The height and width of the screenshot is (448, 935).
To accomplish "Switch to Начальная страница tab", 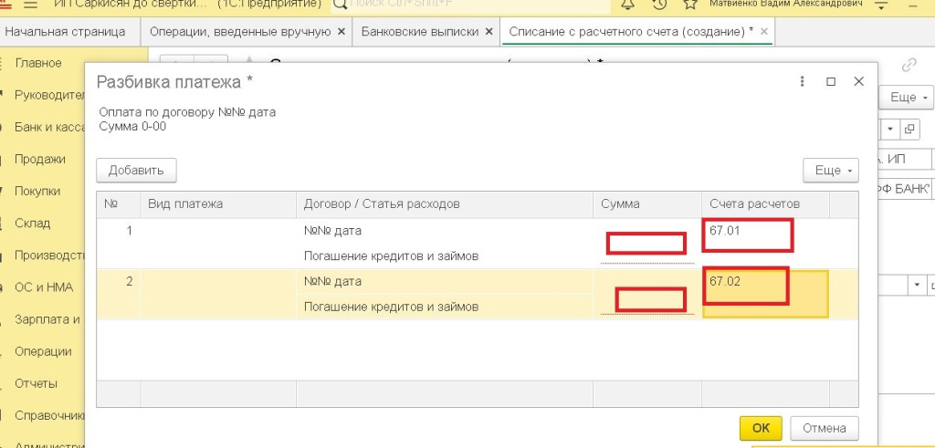I will pyautogui.click(x=65, y=32).
